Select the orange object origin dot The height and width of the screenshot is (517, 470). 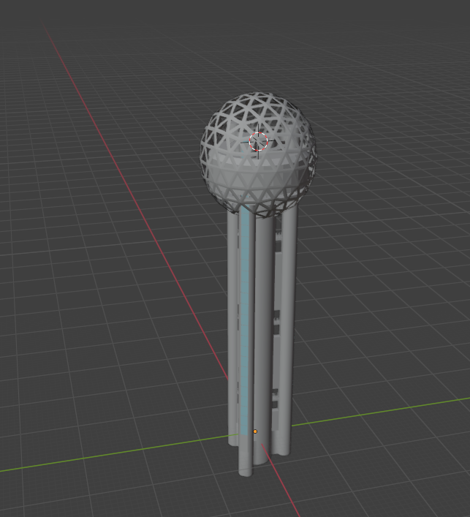click(255, 431)
